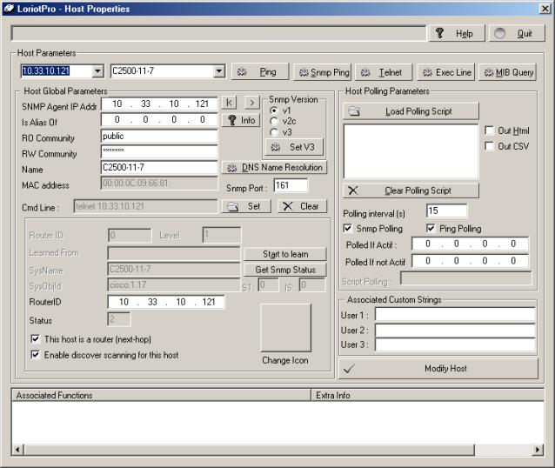
Task: Click the Associated Functions column header
Action: coord(161,396)
